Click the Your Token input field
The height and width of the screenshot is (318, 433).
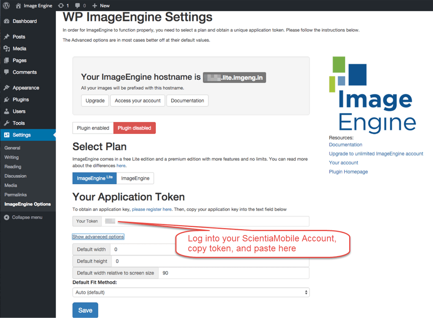[x=205, y=221]
